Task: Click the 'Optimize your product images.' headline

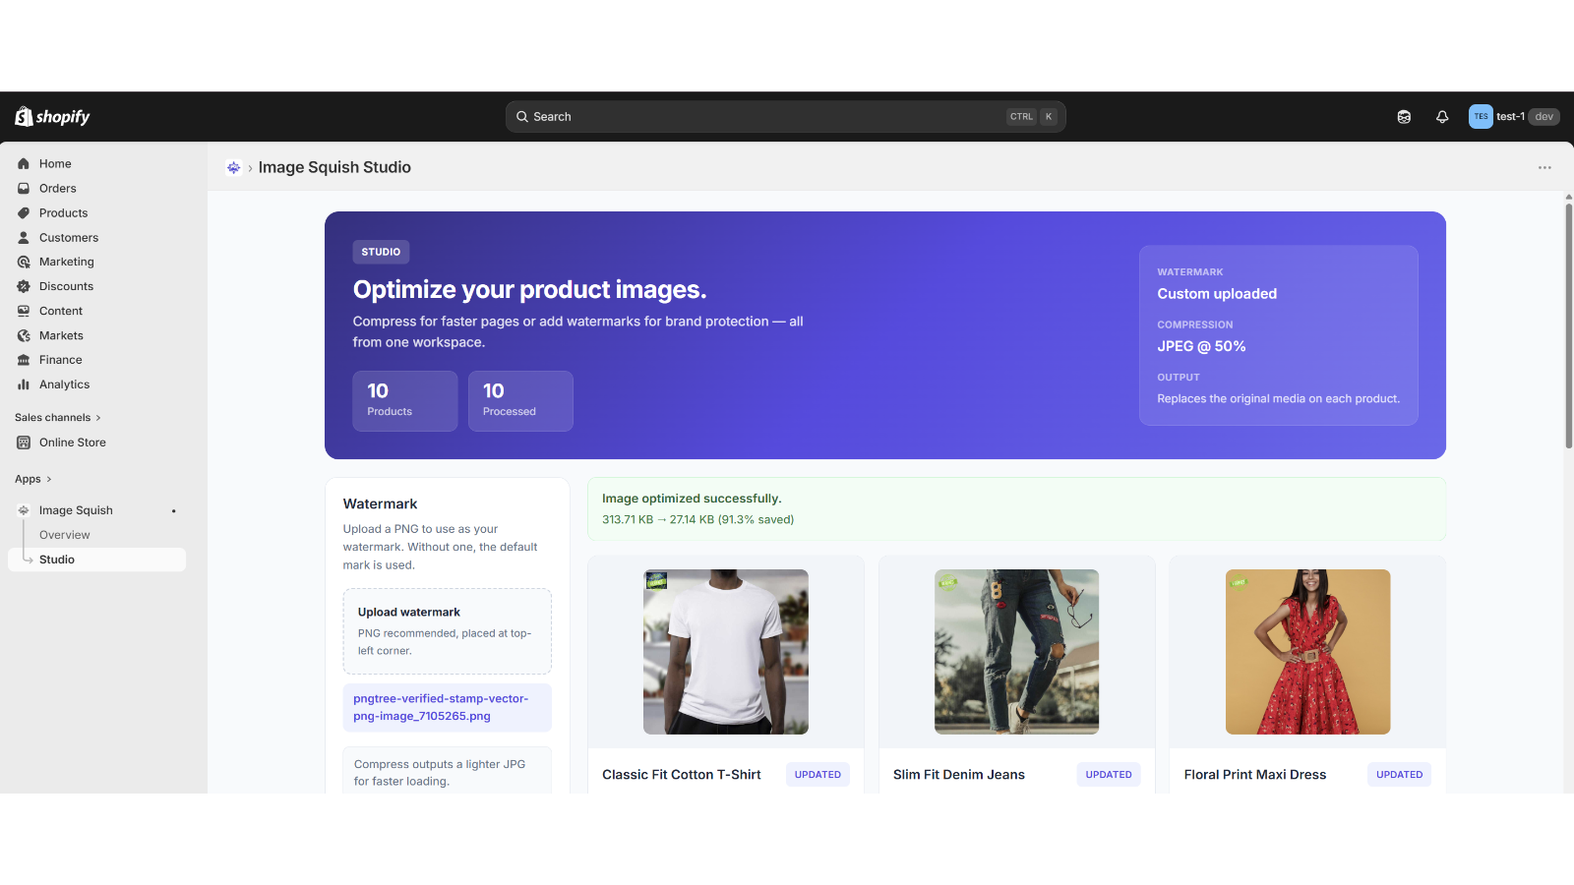Action: (x=529, y=290)
